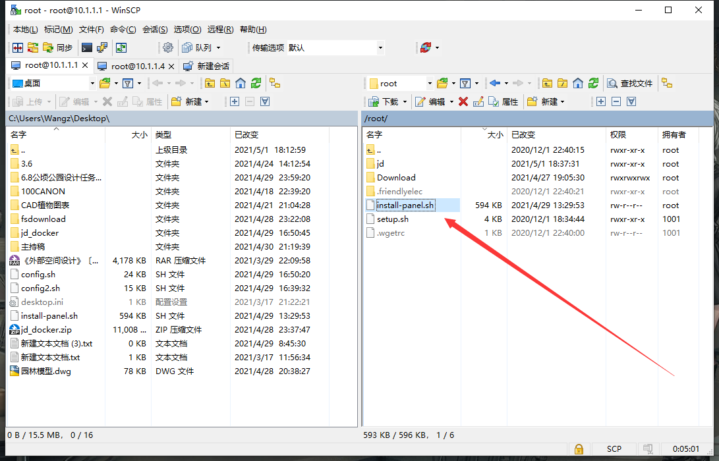Open the 命令(C) menu

click(123, 30)
